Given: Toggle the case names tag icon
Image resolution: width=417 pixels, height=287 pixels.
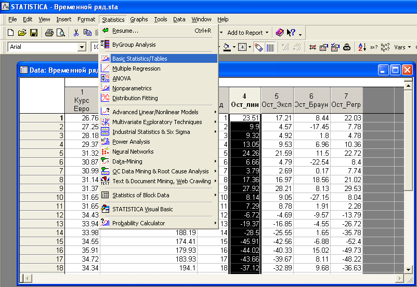Looking at the screenshot, I should coord(258,48).
